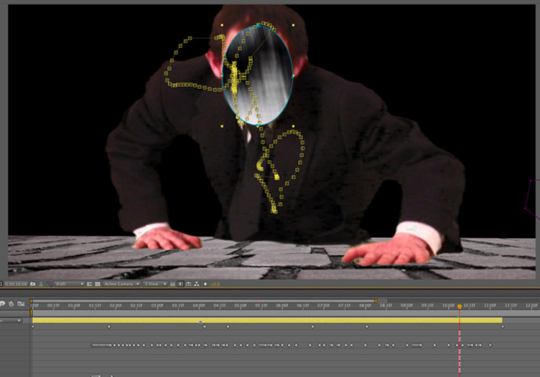
Task: Click the elliptical mask on the face
Action: coord(257,75)
